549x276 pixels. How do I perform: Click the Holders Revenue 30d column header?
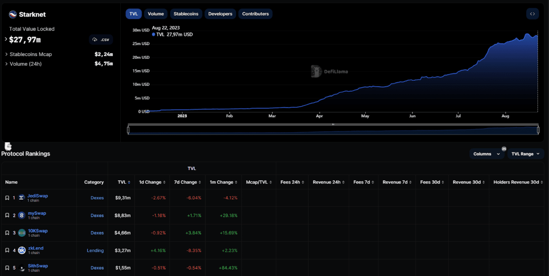pyautogui.click(x=516, y=182)
